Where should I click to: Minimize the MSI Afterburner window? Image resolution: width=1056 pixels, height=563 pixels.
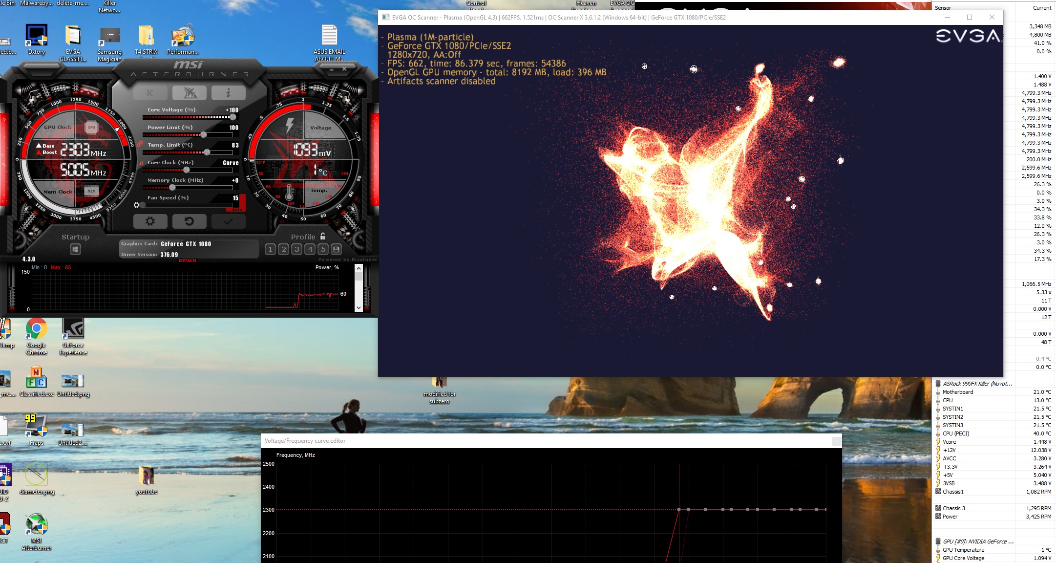pos(332,69)
